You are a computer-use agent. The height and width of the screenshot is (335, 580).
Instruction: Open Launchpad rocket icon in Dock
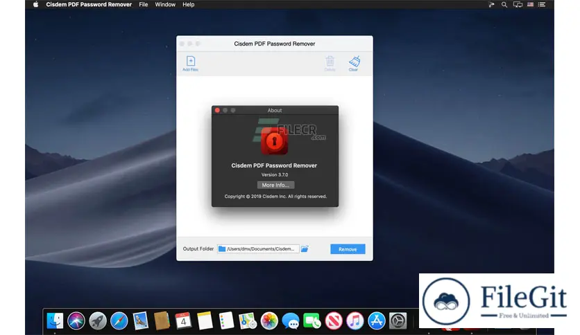[98, 320]
